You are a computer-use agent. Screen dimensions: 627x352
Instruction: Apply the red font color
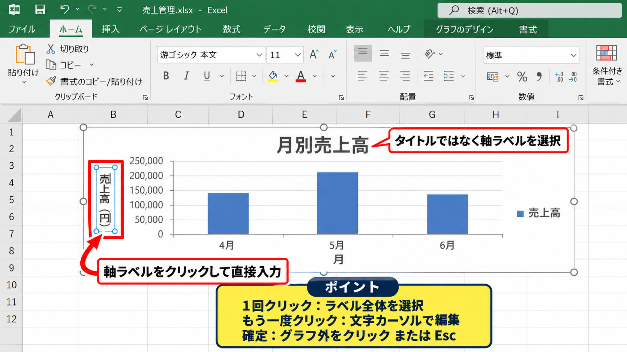[301, 76]
